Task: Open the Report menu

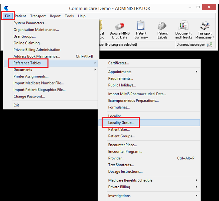Action: tap(55, 16)
